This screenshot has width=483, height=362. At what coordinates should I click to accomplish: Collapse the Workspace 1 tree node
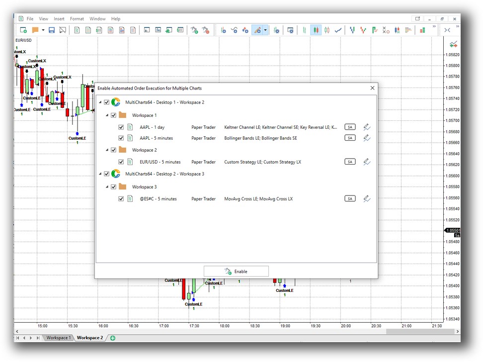click(x=107, y=115)
